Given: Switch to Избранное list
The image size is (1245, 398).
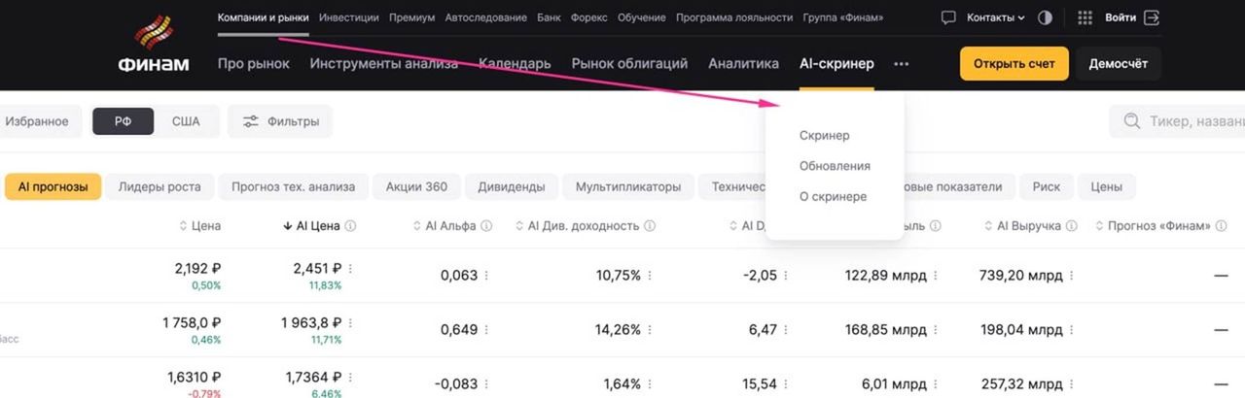Looking at the screenshot, I should 37,121.
